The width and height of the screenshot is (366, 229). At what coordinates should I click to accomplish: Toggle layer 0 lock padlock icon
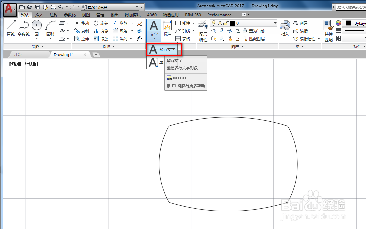(x=226, y=23)
